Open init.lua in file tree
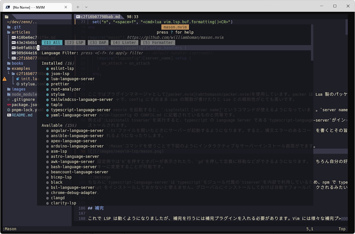This screenshot has height=234, width=355. 27,79
